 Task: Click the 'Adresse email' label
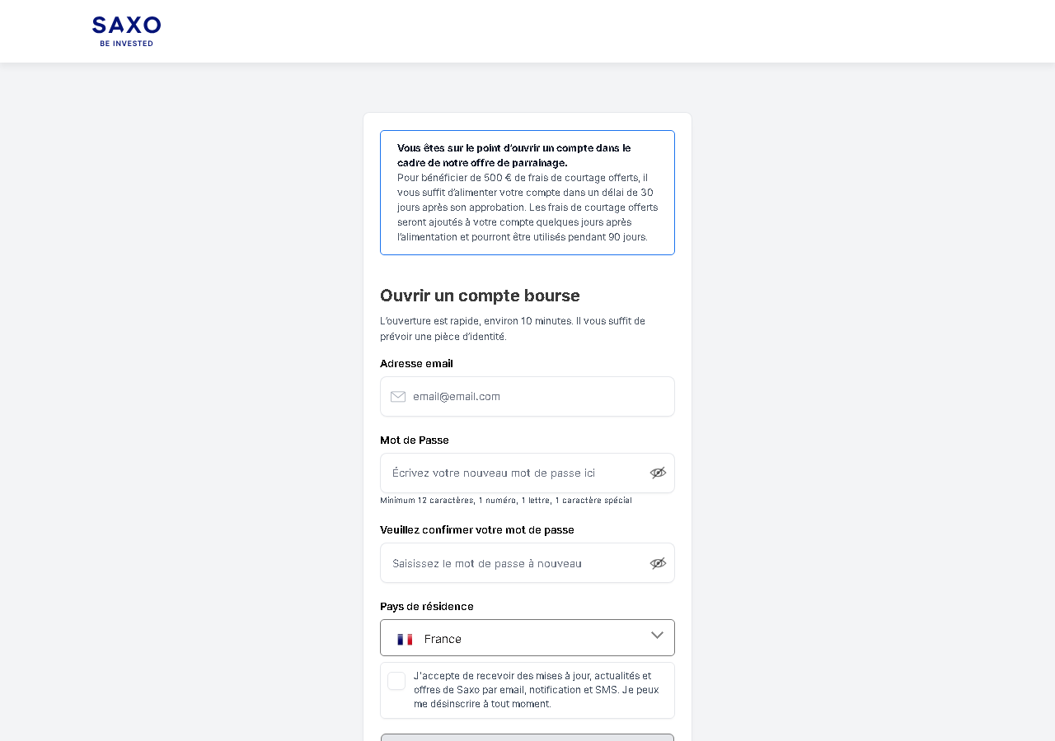[x=416, y=363]
